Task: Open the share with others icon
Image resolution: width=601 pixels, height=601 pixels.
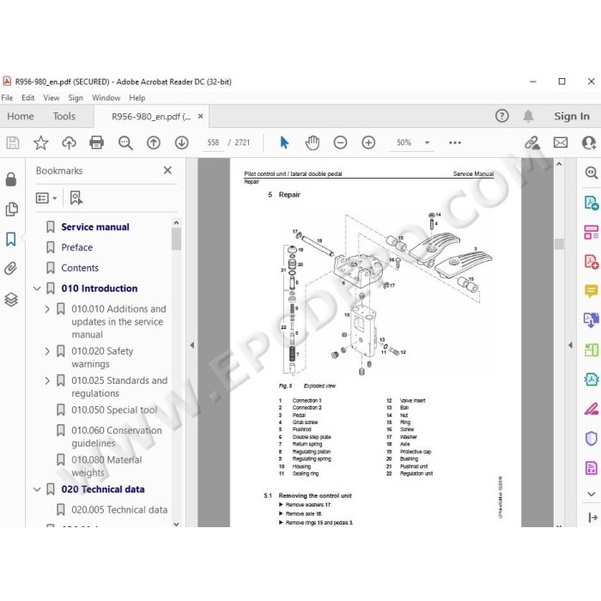Action: tap(589, 143)
